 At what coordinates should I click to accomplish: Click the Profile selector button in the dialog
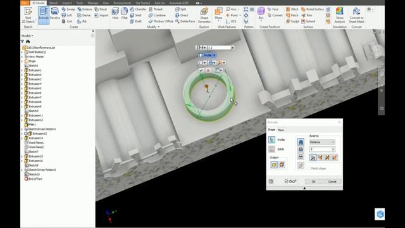271,140
